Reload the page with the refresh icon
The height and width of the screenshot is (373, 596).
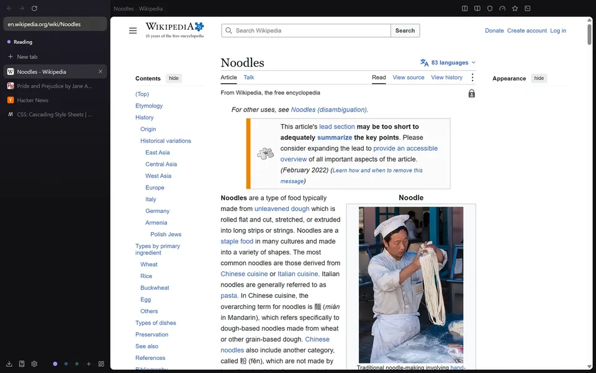(34, 8)
